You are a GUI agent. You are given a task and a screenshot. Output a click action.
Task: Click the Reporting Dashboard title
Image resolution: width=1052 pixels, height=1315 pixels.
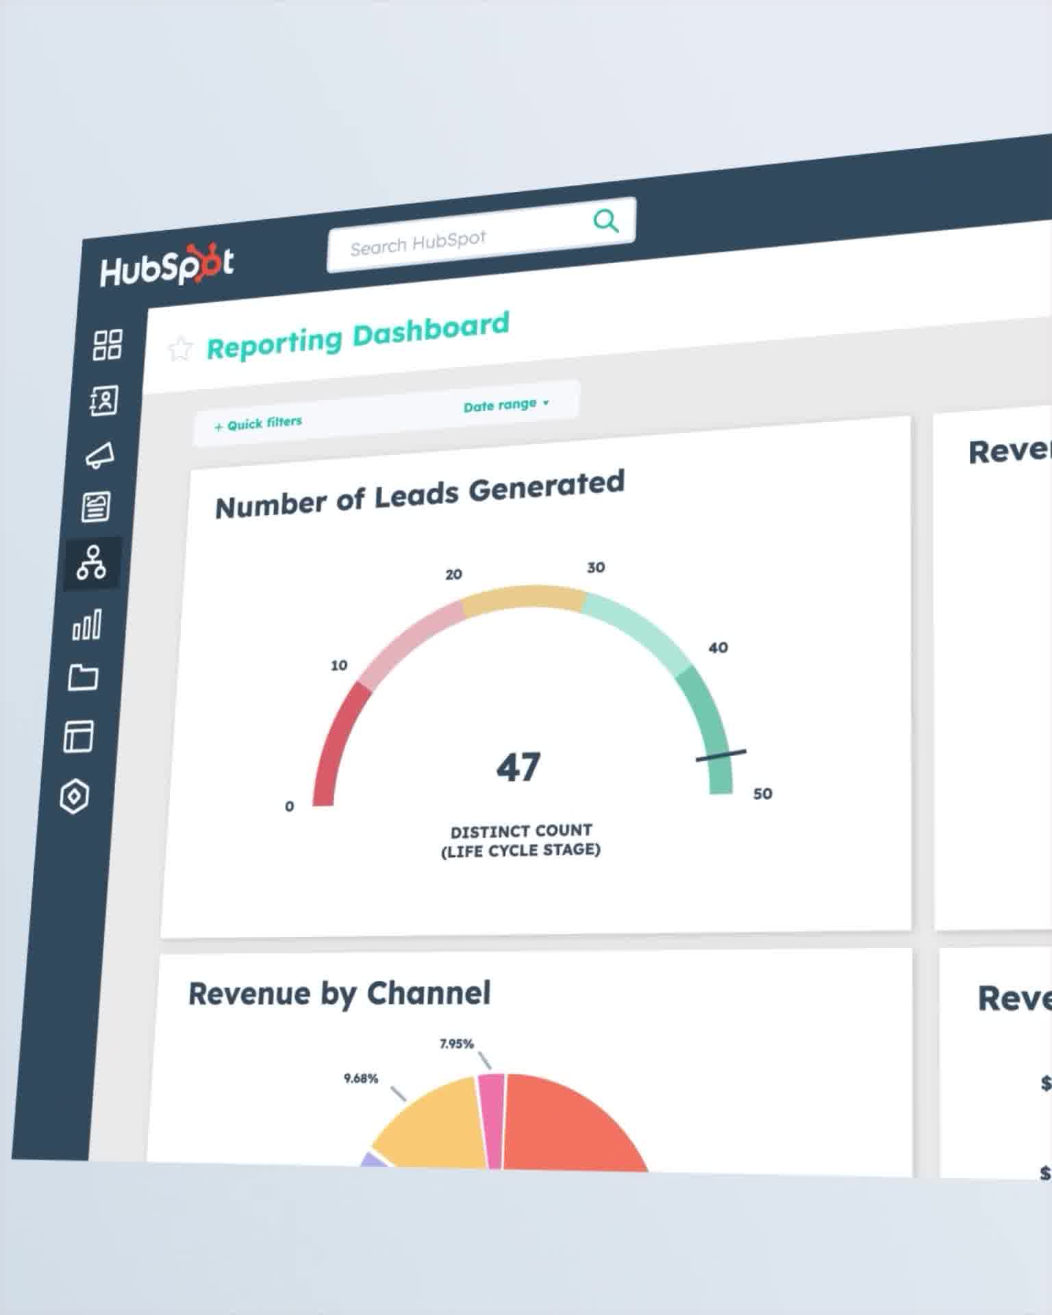pyautogui.click(x=358, y=336)
